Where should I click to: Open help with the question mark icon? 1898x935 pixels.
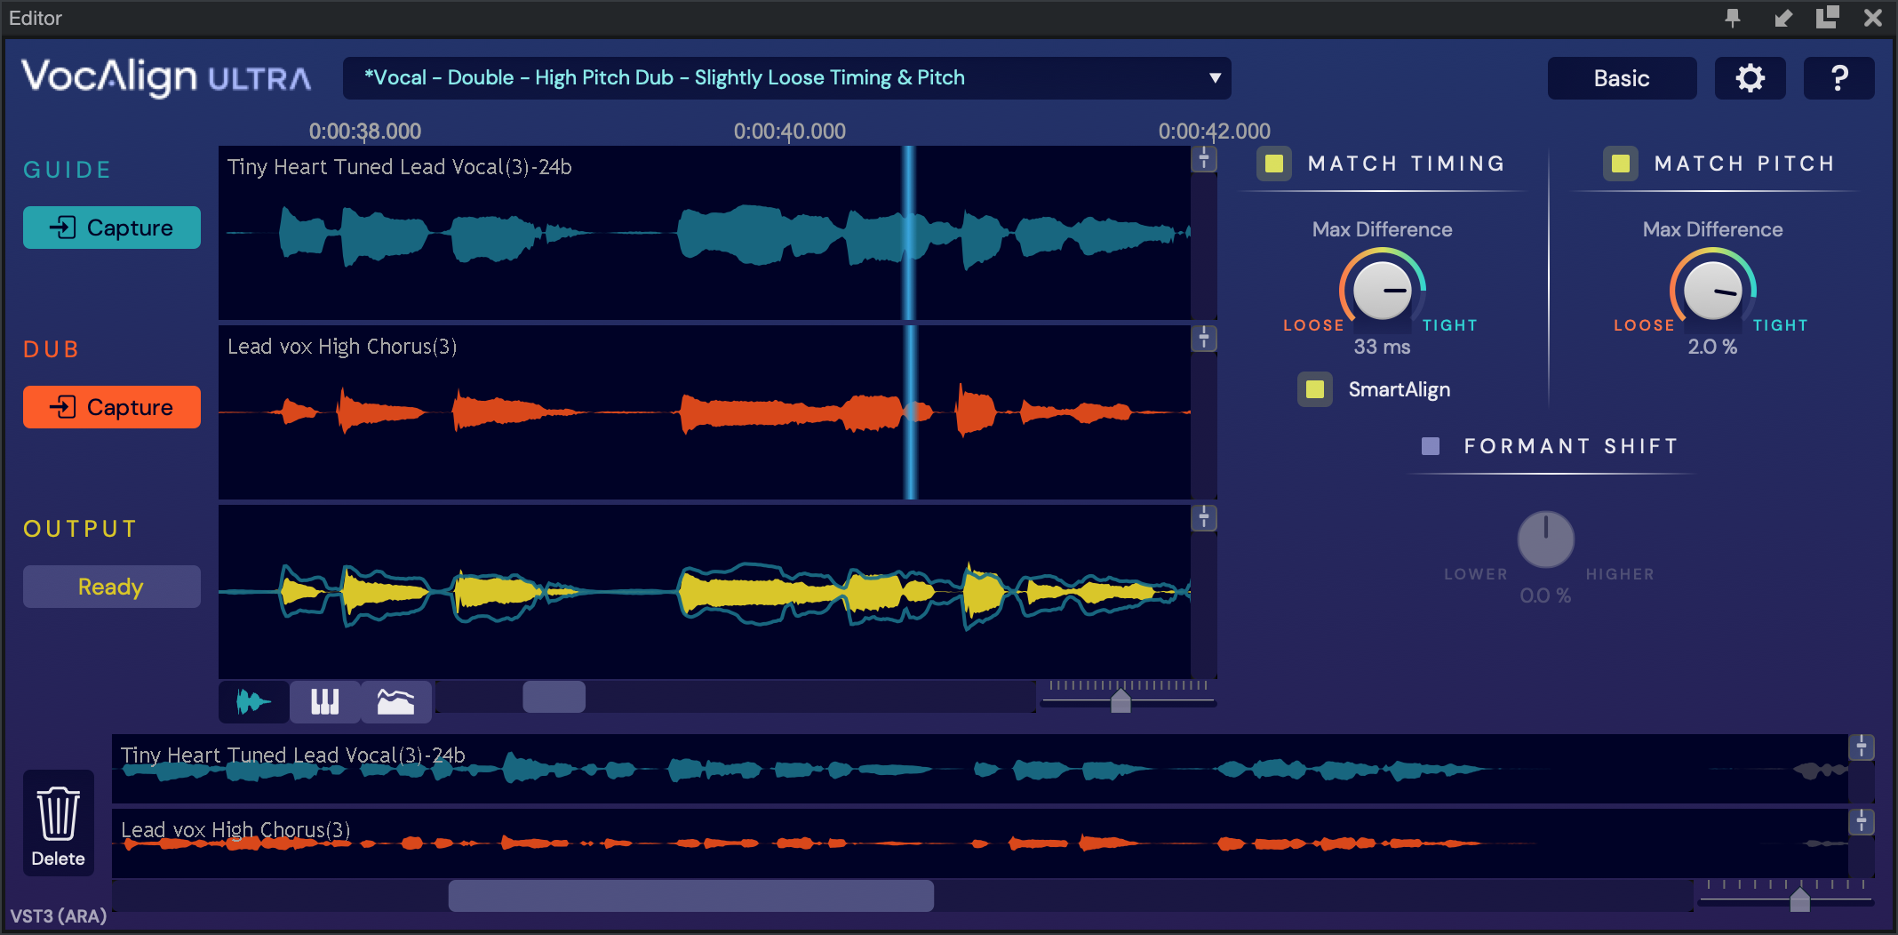coord(1838,78)
